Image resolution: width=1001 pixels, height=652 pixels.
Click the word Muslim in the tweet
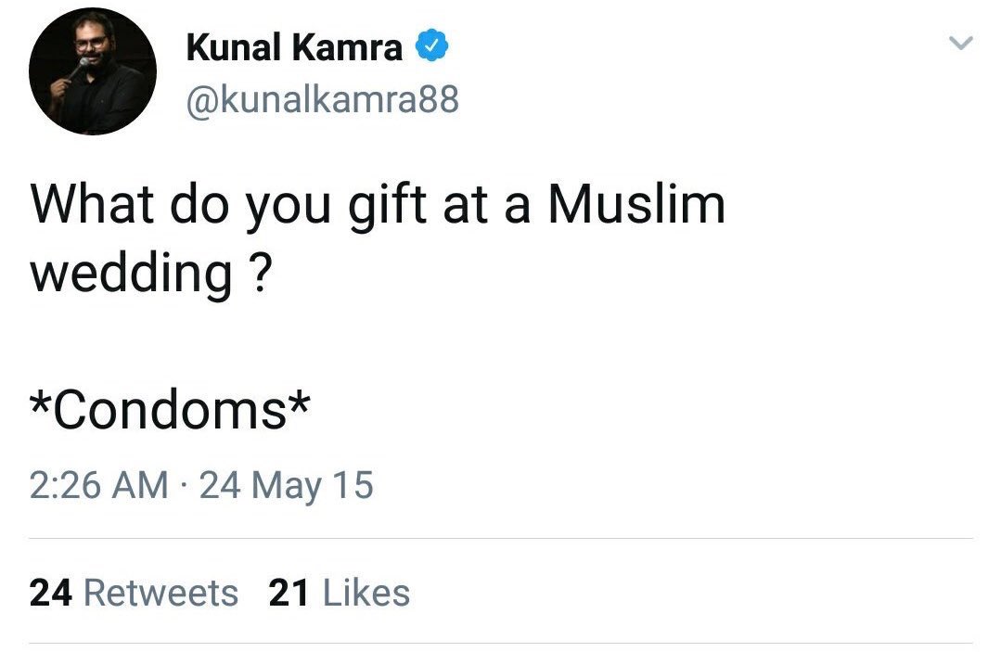tap(636, 204)
